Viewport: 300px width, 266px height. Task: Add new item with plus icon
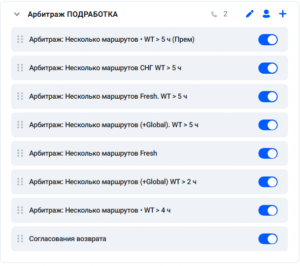click(283, 14)
